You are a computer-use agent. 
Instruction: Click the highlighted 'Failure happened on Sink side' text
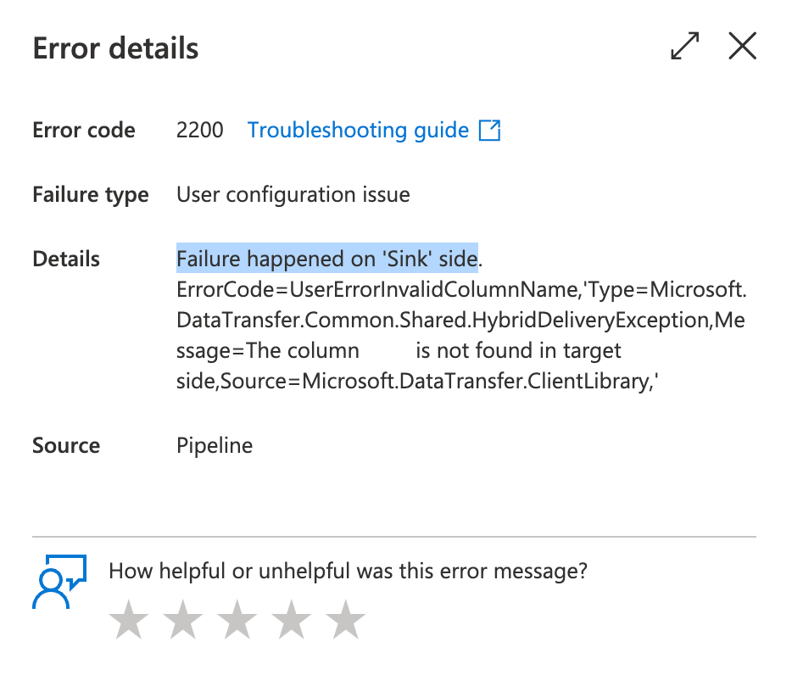tap(327, 259)
